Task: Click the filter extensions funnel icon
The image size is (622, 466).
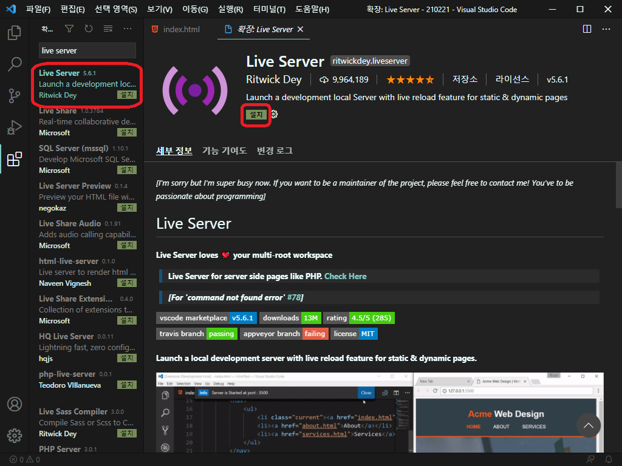Action: tap(69, 29)
